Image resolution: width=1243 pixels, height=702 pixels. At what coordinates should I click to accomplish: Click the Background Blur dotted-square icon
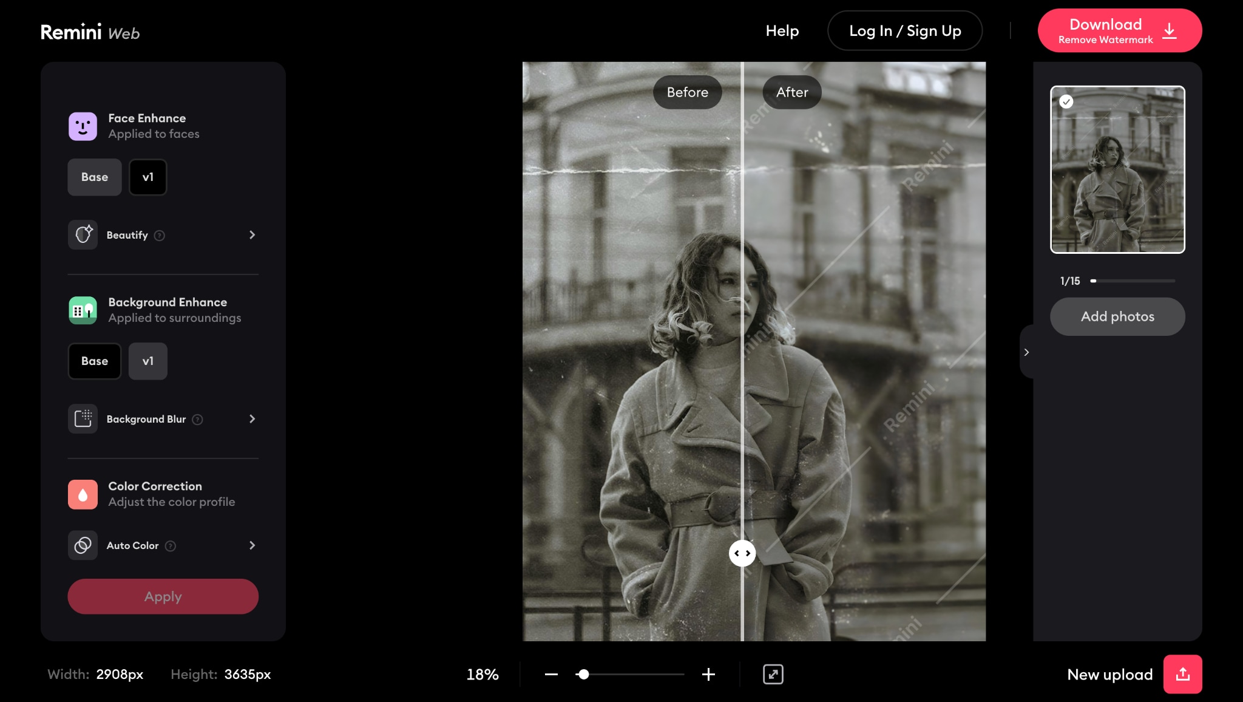tap(83, 419)
